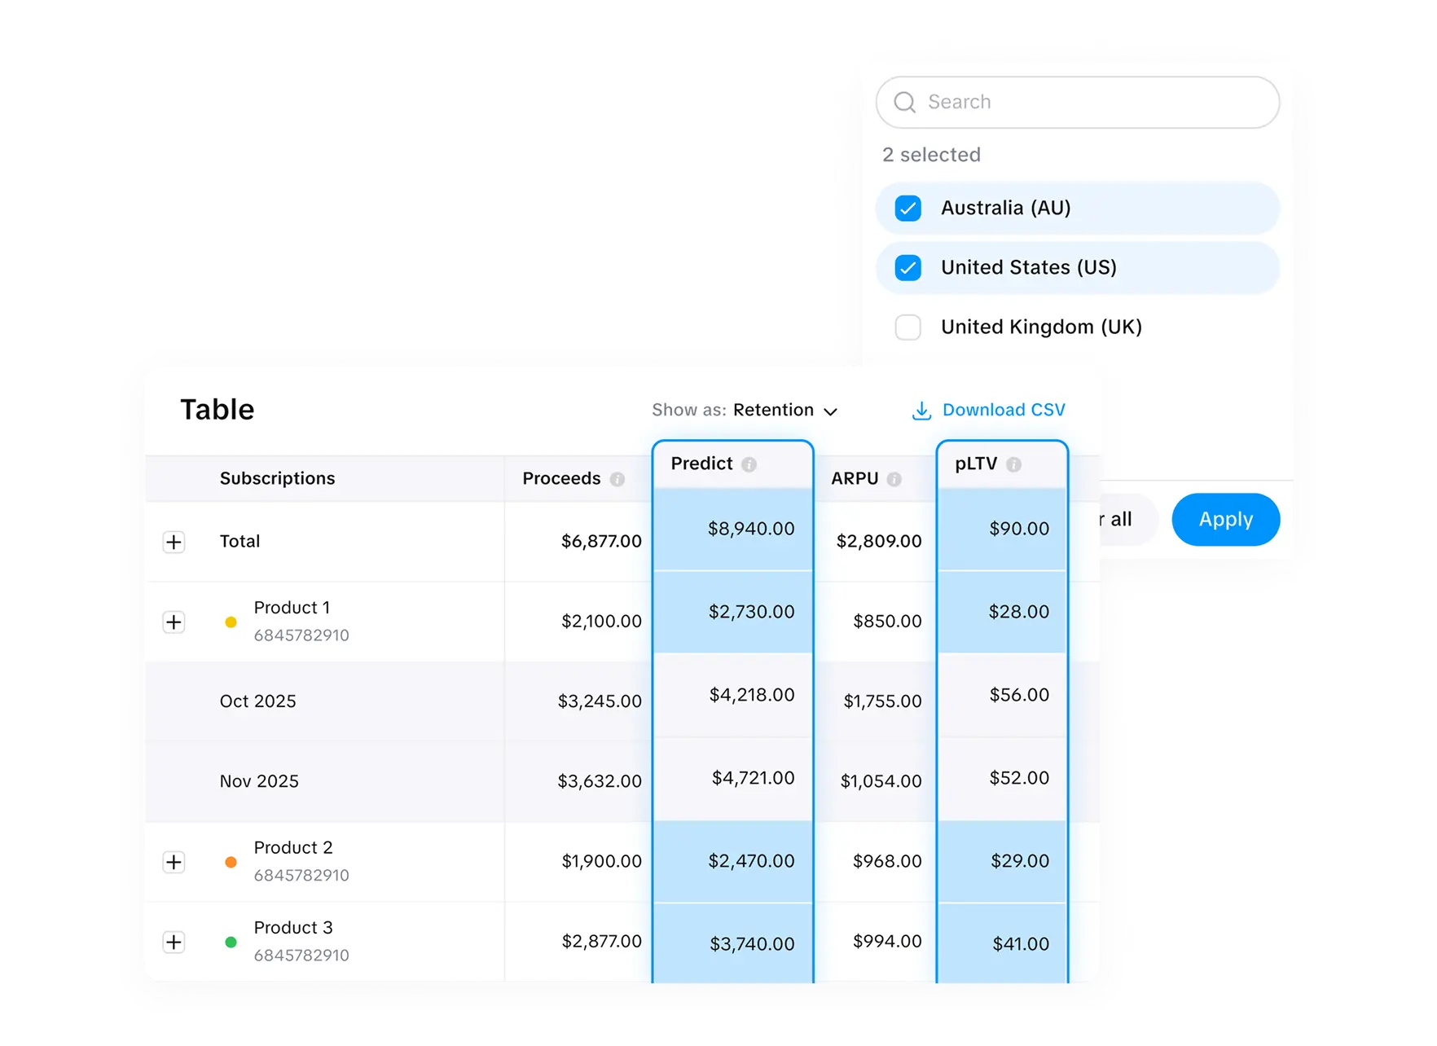This screenshot has width=1437, height=1046.
Task: Check the United Kingdom (UK) filter
Action: point(907,327)
